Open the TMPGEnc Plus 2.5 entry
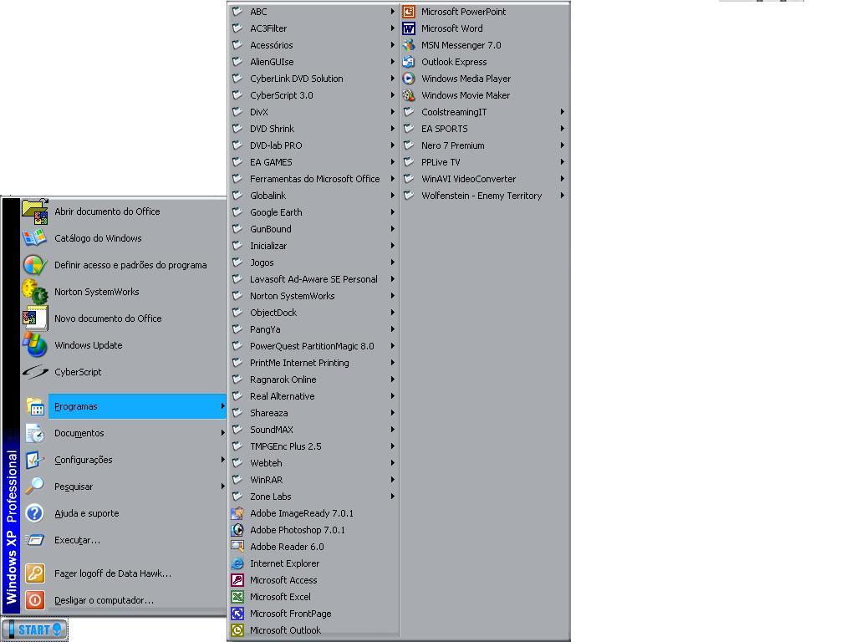 point(314,446)
